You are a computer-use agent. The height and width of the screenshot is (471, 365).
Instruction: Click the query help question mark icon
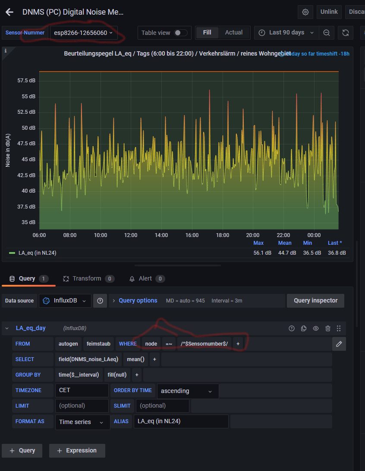(x=292, y=328)
